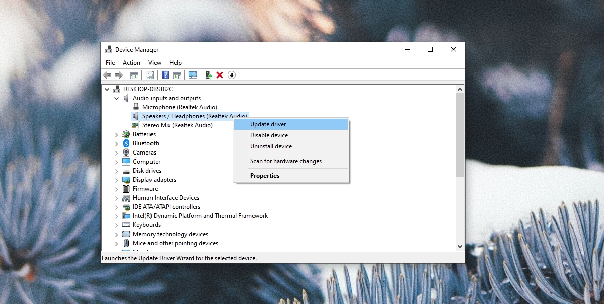604x304 pixels.
Task: Click the Display adapters category icon
Action: point(126,180)
